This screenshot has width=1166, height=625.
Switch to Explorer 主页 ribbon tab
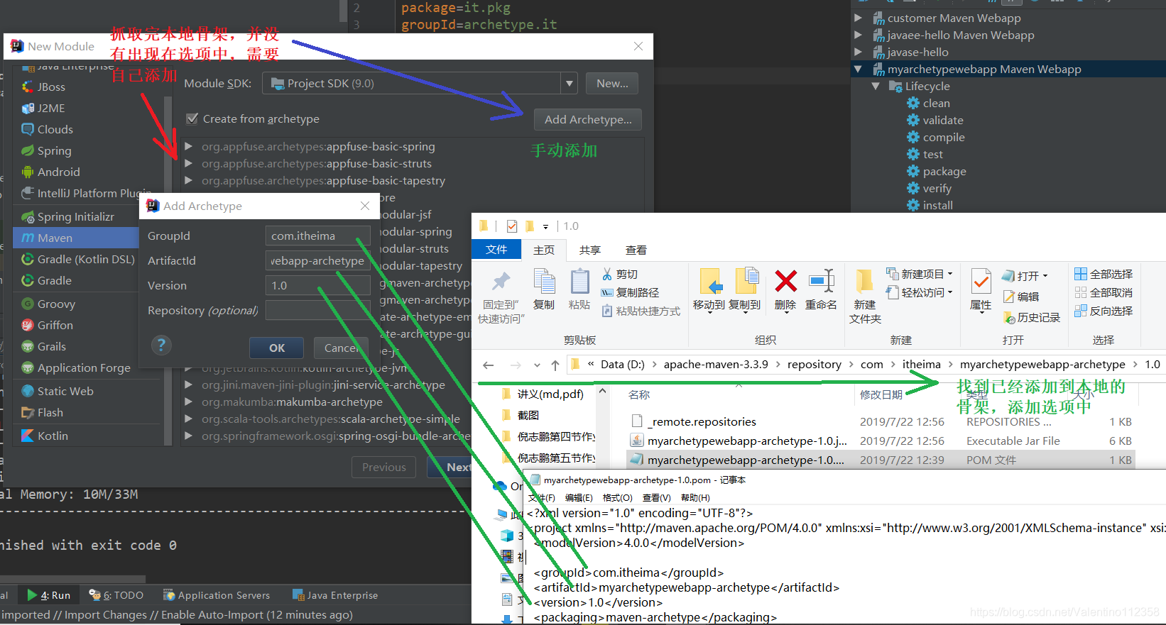tap(544, 250)
